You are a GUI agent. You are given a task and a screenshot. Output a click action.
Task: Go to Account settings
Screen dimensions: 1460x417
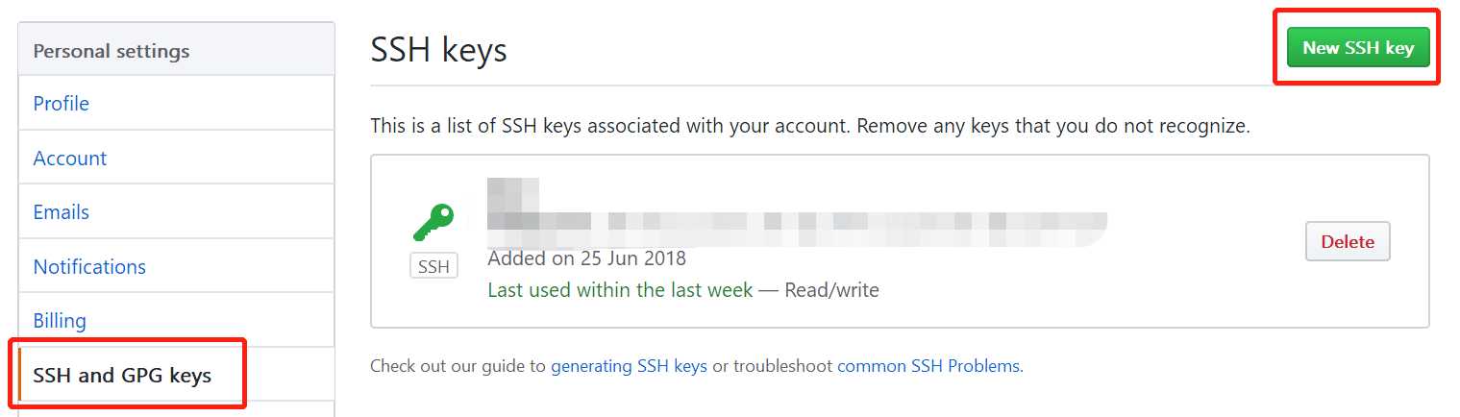coord(70,159)
